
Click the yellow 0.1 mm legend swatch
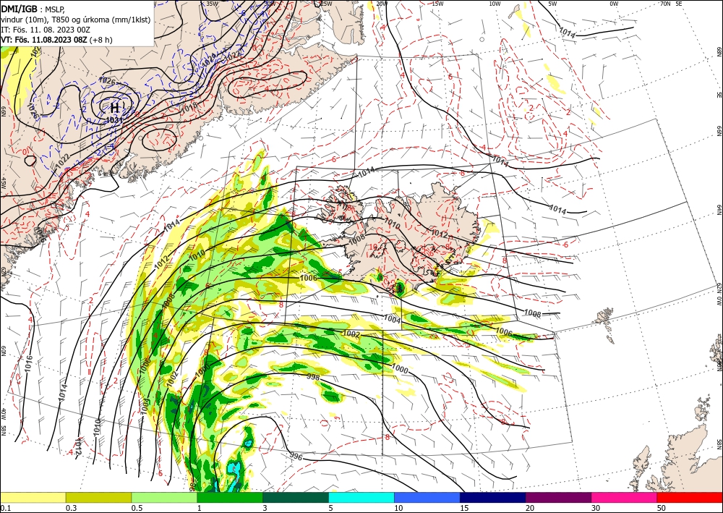coord(33,497)
